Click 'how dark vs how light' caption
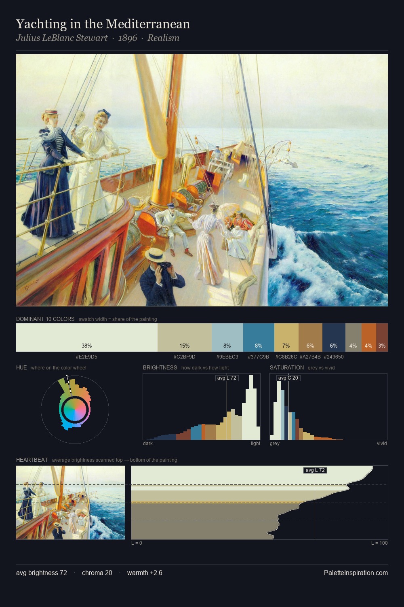 pos(205,368)
